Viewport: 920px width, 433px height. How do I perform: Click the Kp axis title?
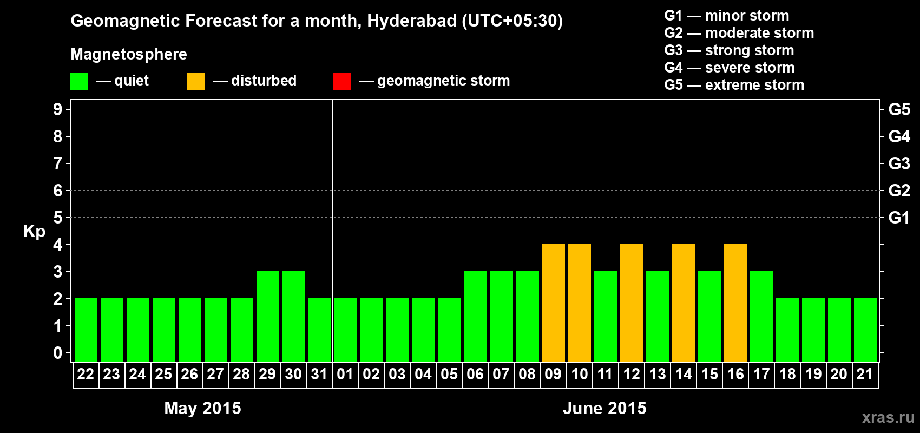pos(34,232)
